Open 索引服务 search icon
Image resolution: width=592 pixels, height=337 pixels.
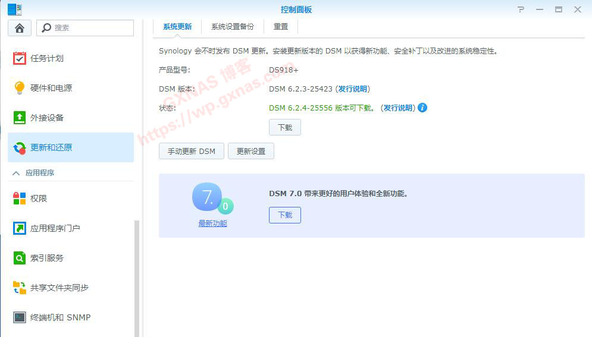20,258
